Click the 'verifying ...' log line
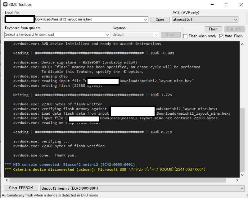Image resolution: width=248 pixels, height=198 pixels. coord(41,141)
